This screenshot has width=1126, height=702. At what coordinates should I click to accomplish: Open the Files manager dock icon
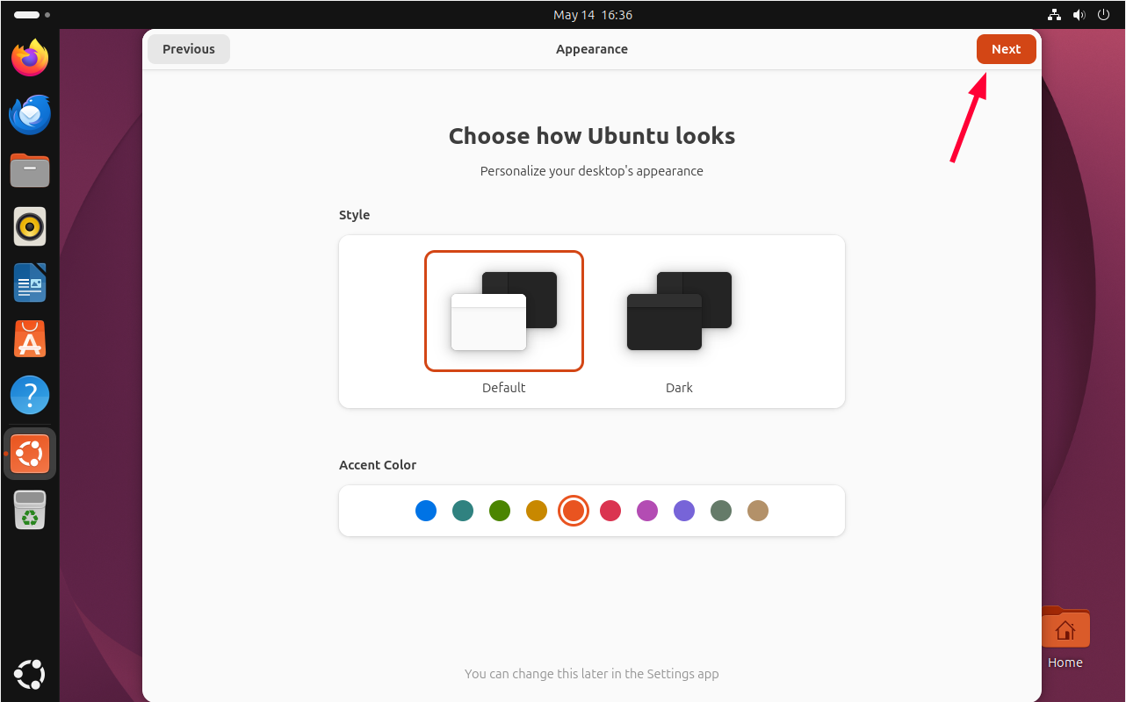click(x=30, y=170)
